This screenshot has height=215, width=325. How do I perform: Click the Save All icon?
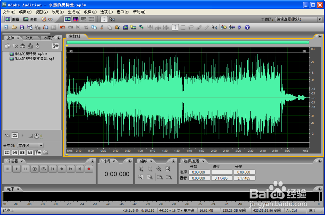click(x=30, y=27)
